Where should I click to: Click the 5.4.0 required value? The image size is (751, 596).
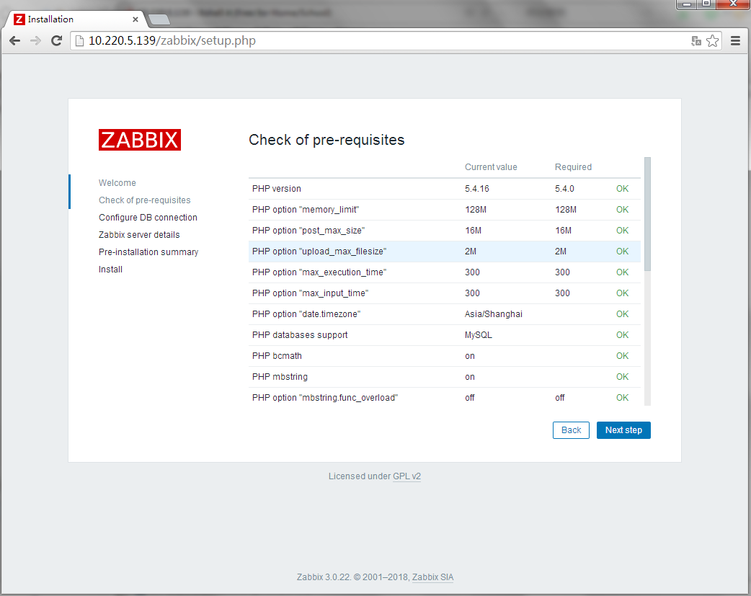(564, 189)
